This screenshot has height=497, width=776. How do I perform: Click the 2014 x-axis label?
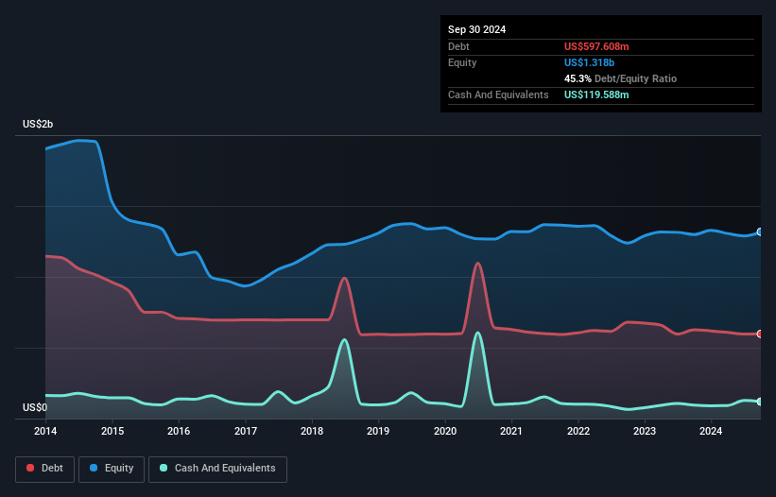[45, 431]
